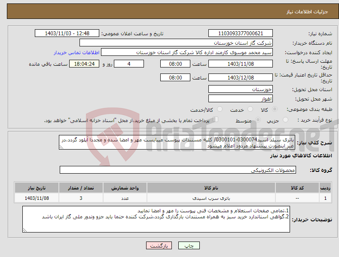Click price validity time 08:00 field

(175, 77)
